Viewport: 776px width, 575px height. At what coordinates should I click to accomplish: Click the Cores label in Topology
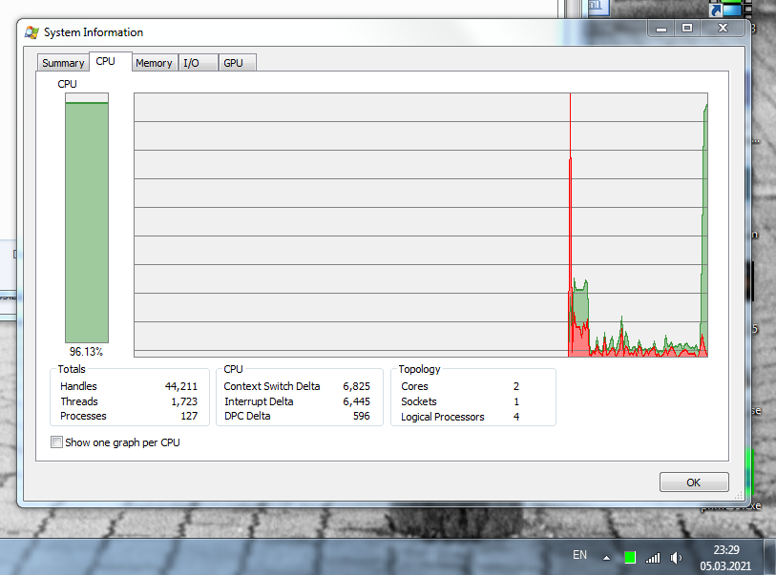414,386
